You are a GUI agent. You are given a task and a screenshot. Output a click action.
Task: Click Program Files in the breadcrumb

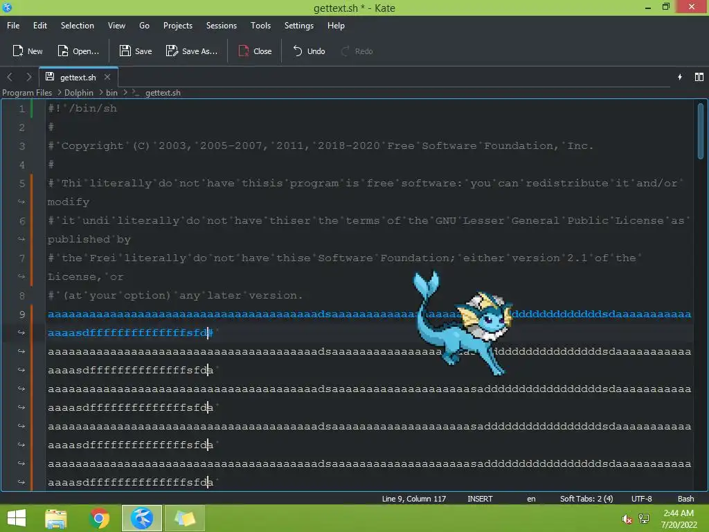[27, 93]
